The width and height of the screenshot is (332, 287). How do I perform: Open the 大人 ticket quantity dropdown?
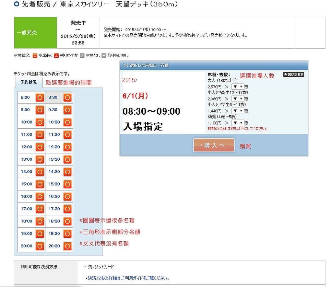click(x=238, y=86)
